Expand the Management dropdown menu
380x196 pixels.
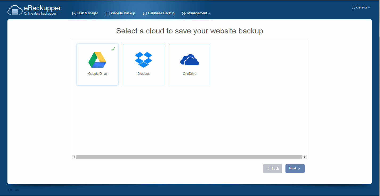tap(197, 13)
